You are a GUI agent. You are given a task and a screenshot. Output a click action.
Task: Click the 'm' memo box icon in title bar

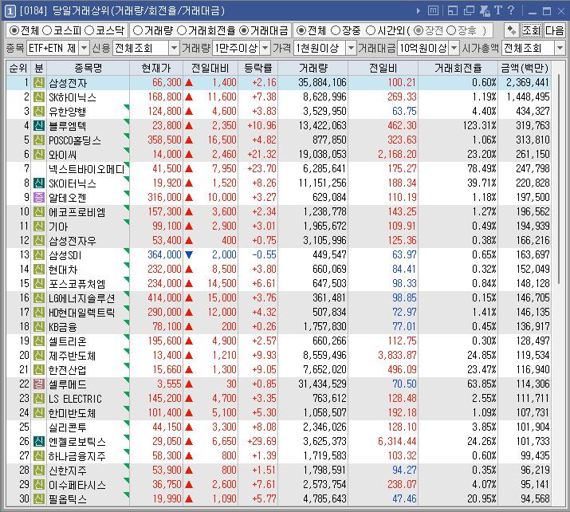click(433, 11)
